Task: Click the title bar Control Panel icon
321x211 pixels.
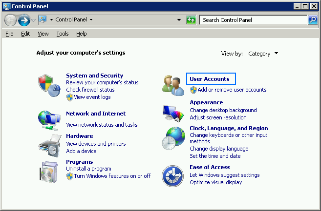Action: click(7, 6)
